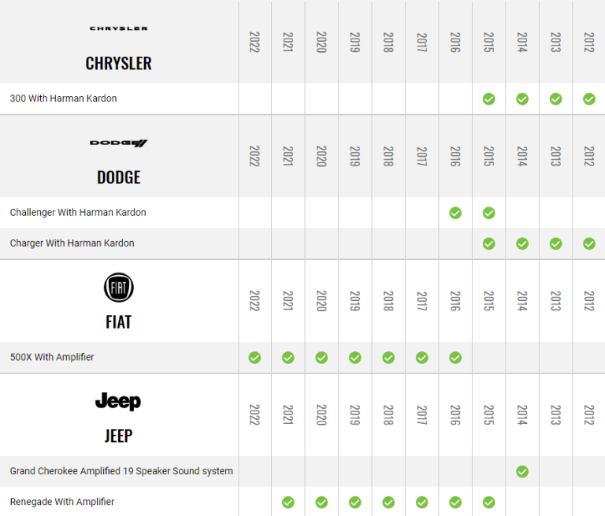Click the 2021 checkmark for Jeep Renegade
The height and width of the screenshot is (516, 605).
[288, 502]
